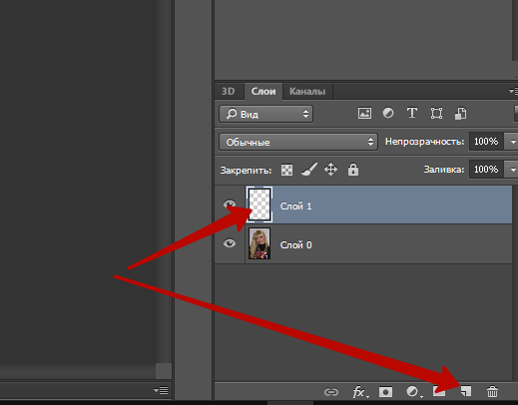The image size is (518, 405).
Task: Delete layer trash icon
Action: (492, 392)
